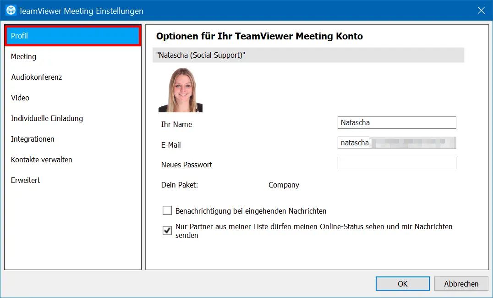Open the Meeting settings category
Screen dimensions: 493x298
(73, 57)
